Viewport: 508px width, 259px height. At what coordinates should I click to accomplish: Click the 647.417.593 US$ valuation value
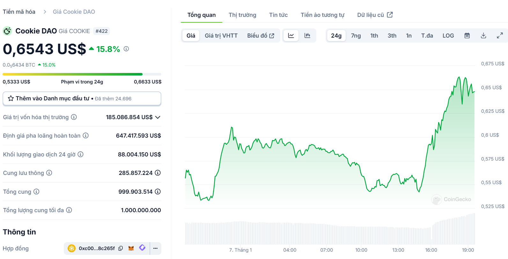[138, 136]
